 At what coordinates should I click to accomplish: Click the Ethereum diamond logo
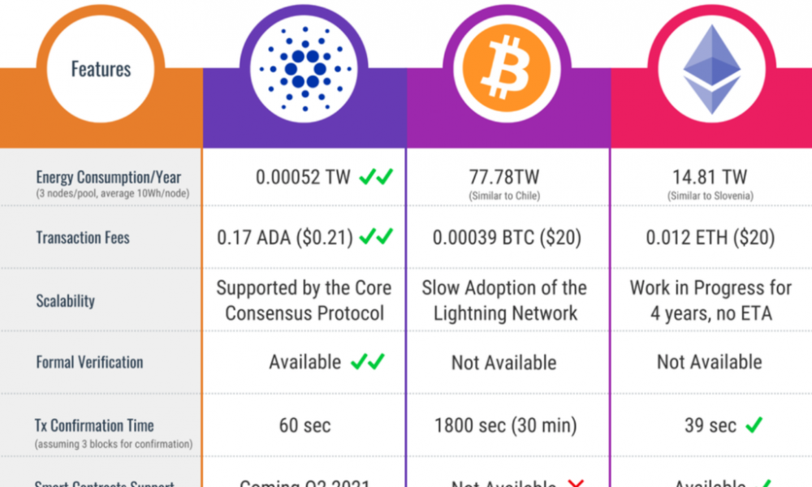(711, 69)
